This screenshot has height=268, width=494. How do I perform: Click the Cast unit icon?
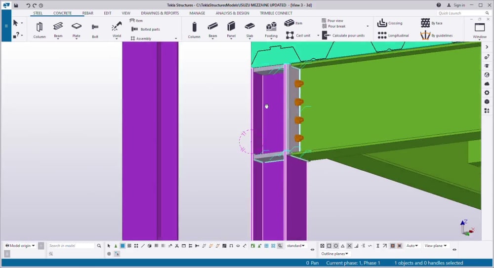[x=289, y=35]
